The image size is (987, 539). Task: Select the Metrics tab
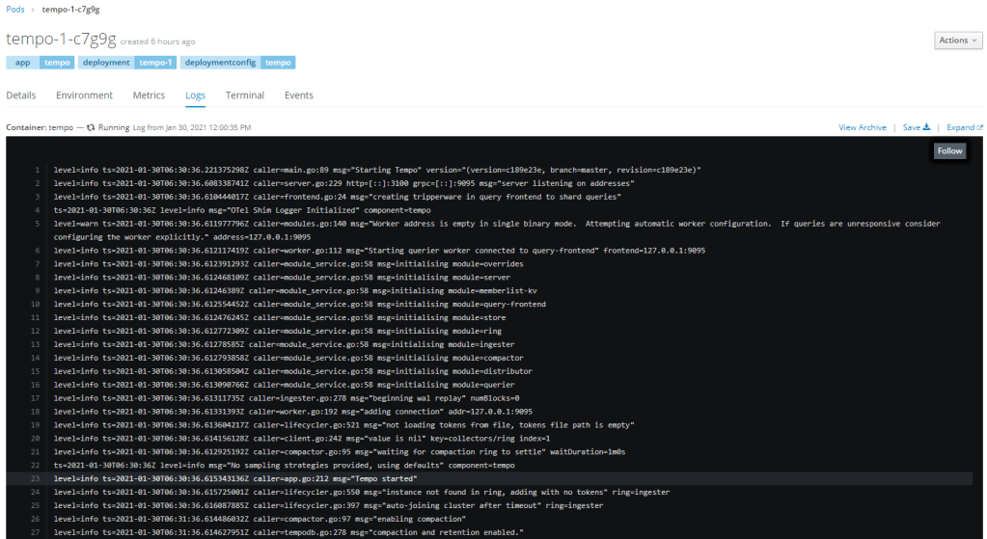tap(149, 95)
